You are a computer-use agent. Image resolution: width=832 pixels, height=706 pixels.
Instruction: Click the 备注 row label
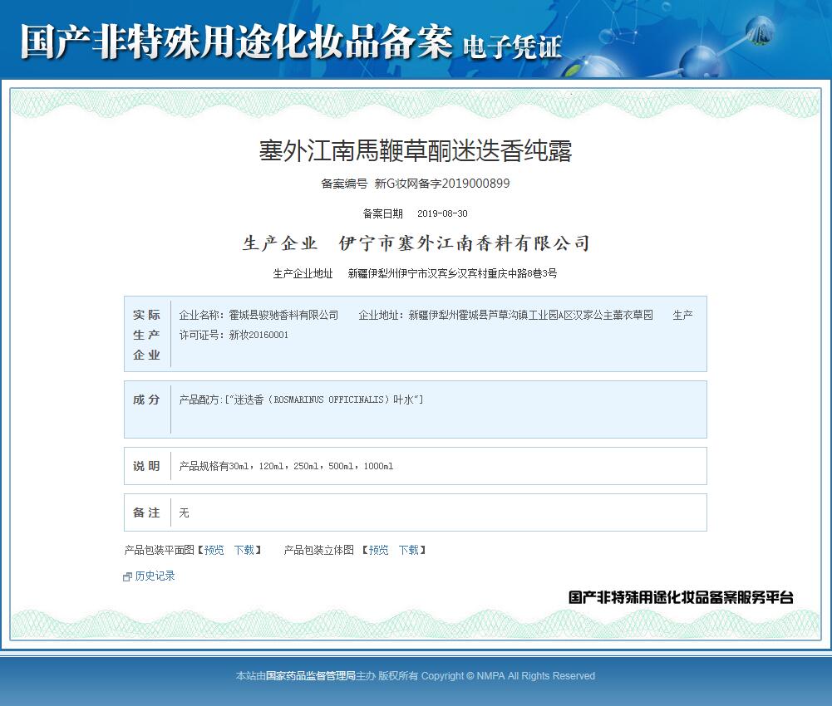[146, 513]
